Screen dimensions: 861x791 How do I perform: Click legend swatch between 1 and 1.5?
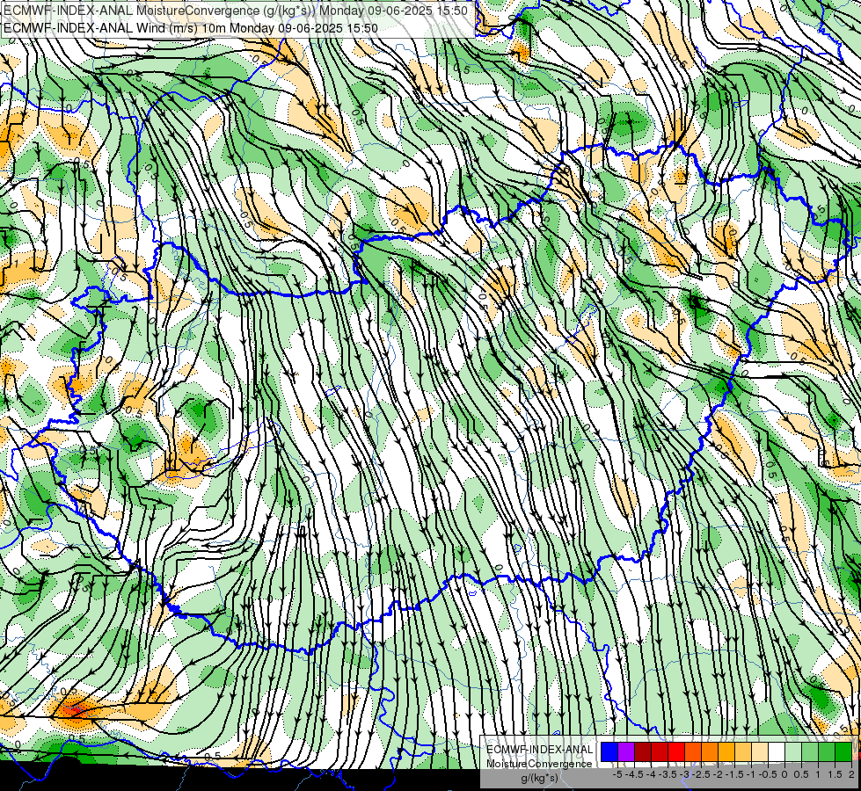(827, 751)
